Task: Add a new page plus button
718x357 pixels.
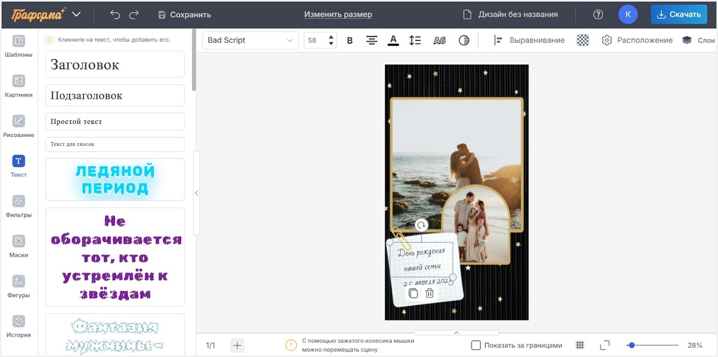Action: click(237, 345)
